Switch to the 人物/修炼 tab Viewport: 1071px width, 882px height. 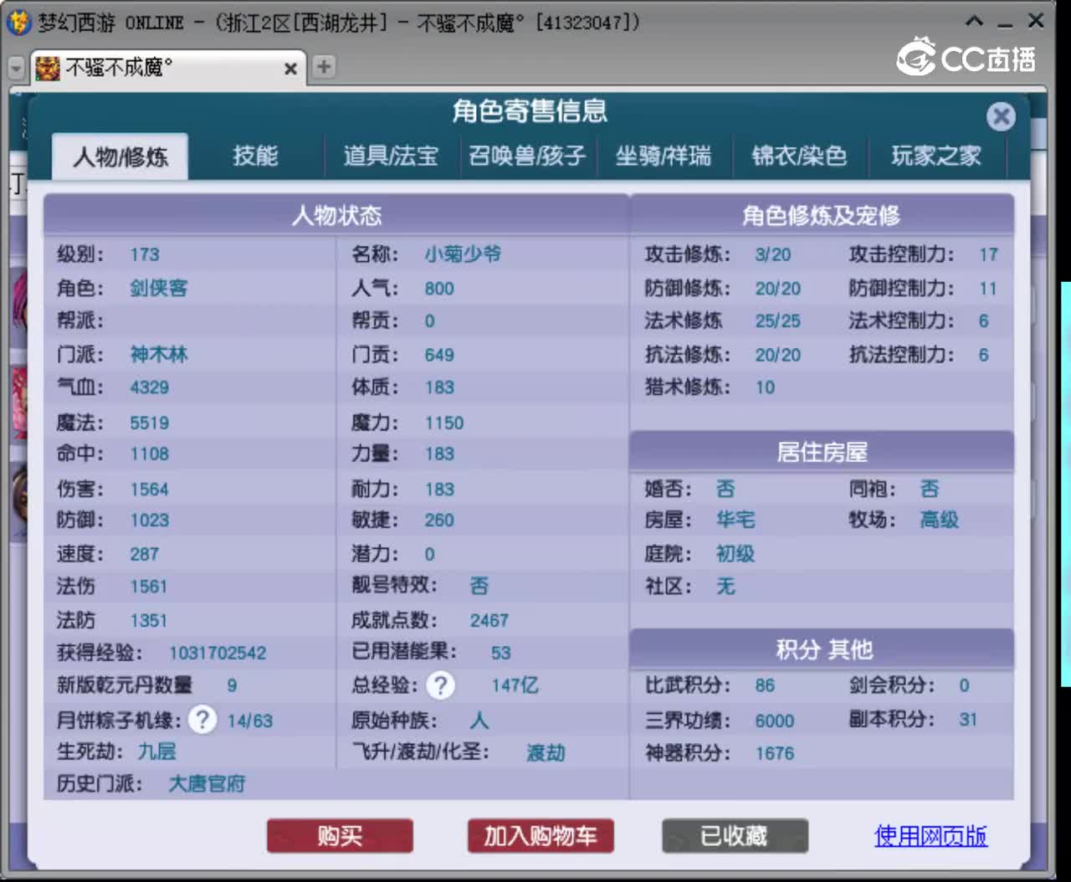120,156
